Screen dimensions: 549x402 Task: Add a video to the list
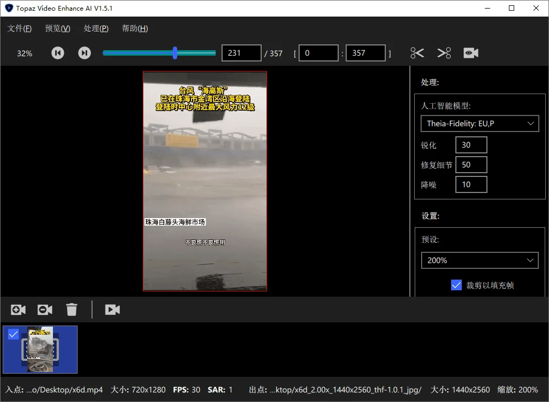click(18, 310)
